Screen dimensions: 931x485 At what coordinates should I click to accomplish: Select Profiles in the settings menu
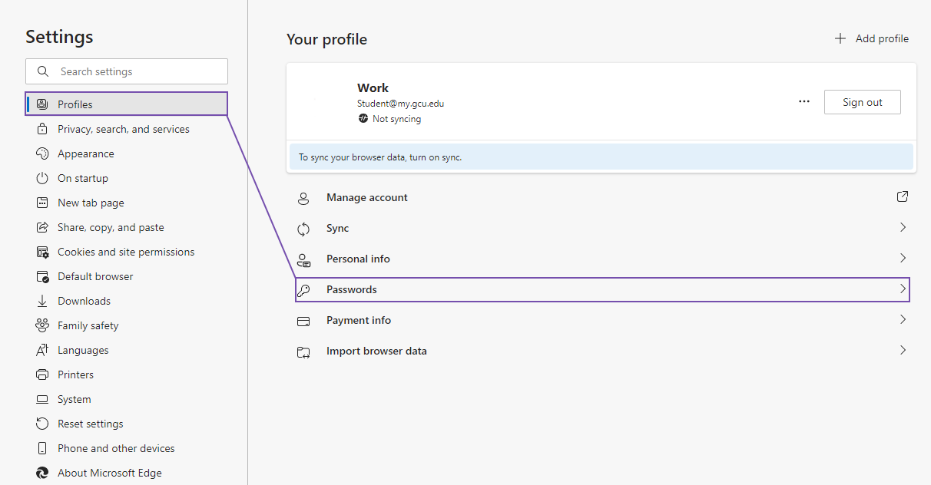pyautogui.click(x=127, y=104)
